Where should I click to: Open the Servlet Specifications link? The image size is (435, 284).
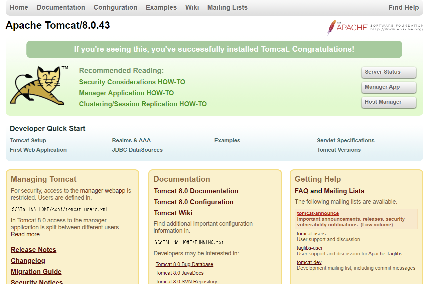(x=346, y=140)
